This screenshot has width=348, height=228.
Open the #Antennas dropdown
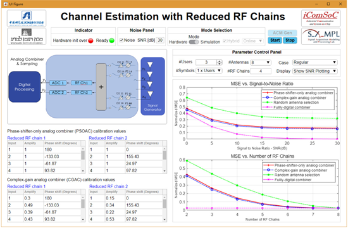tap(261, 63)
